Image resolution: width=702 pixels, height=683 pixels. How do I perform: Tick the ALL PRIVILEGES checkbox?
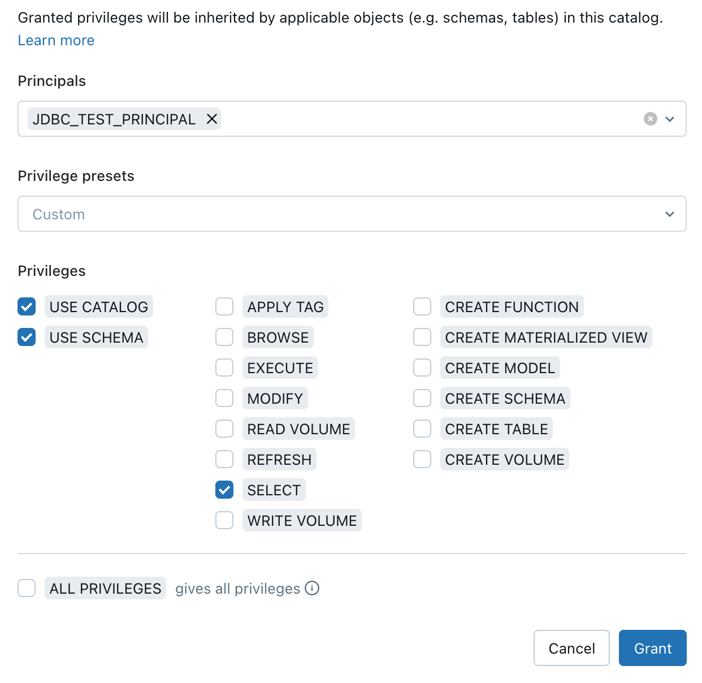(27, 588)
